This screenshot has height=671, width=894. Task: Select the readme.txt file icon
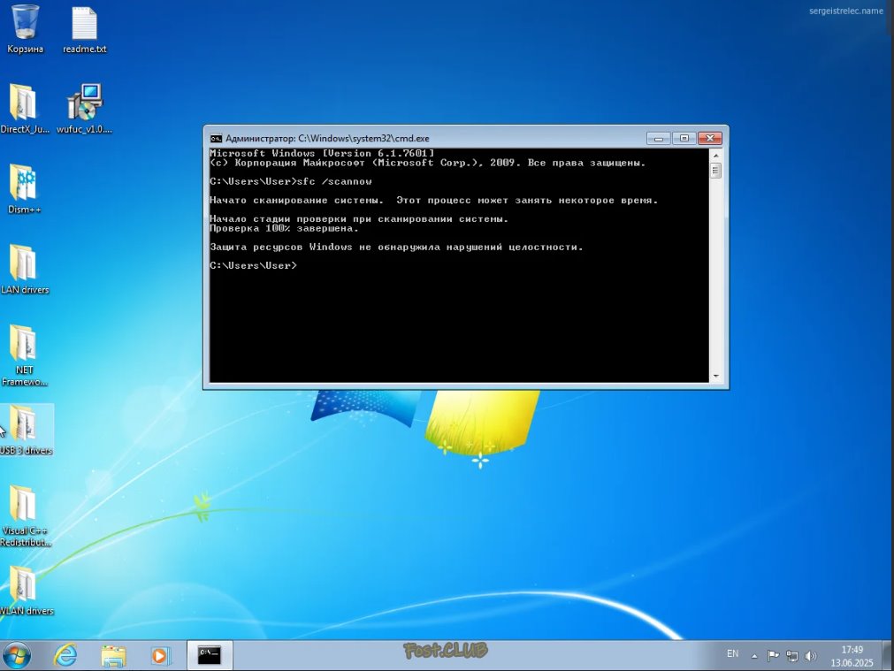[x=84, y=29]
